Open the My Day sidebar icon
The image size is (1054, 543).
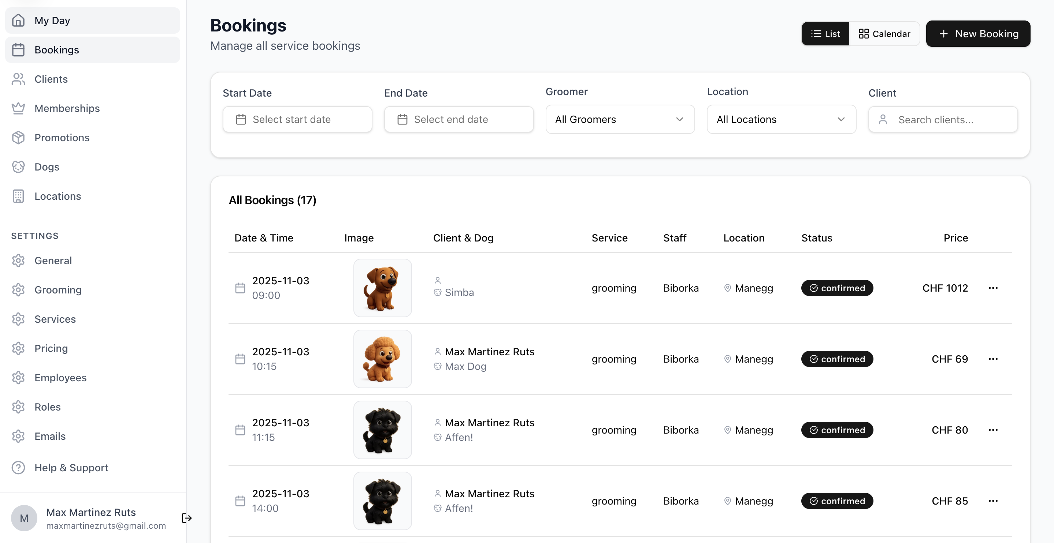tap(18, 20)
